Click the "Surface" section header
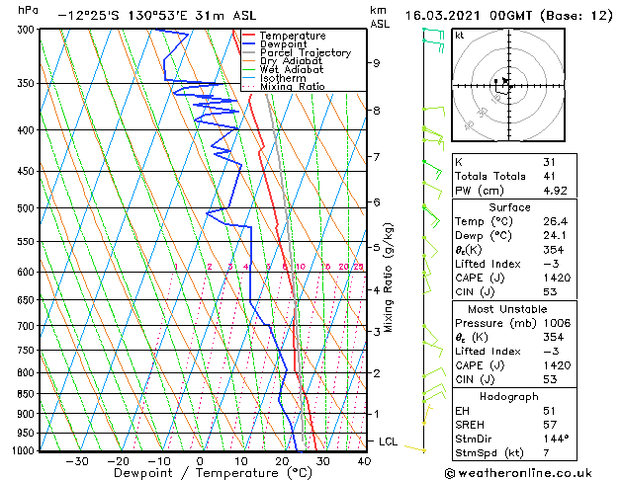Image resolution: width=622 pixels, height=480 pixels. (509, 207)
